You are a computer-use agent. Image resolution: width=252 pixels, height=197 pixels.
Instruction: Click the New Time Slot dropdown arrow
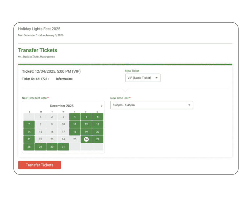tap(189, 105)
